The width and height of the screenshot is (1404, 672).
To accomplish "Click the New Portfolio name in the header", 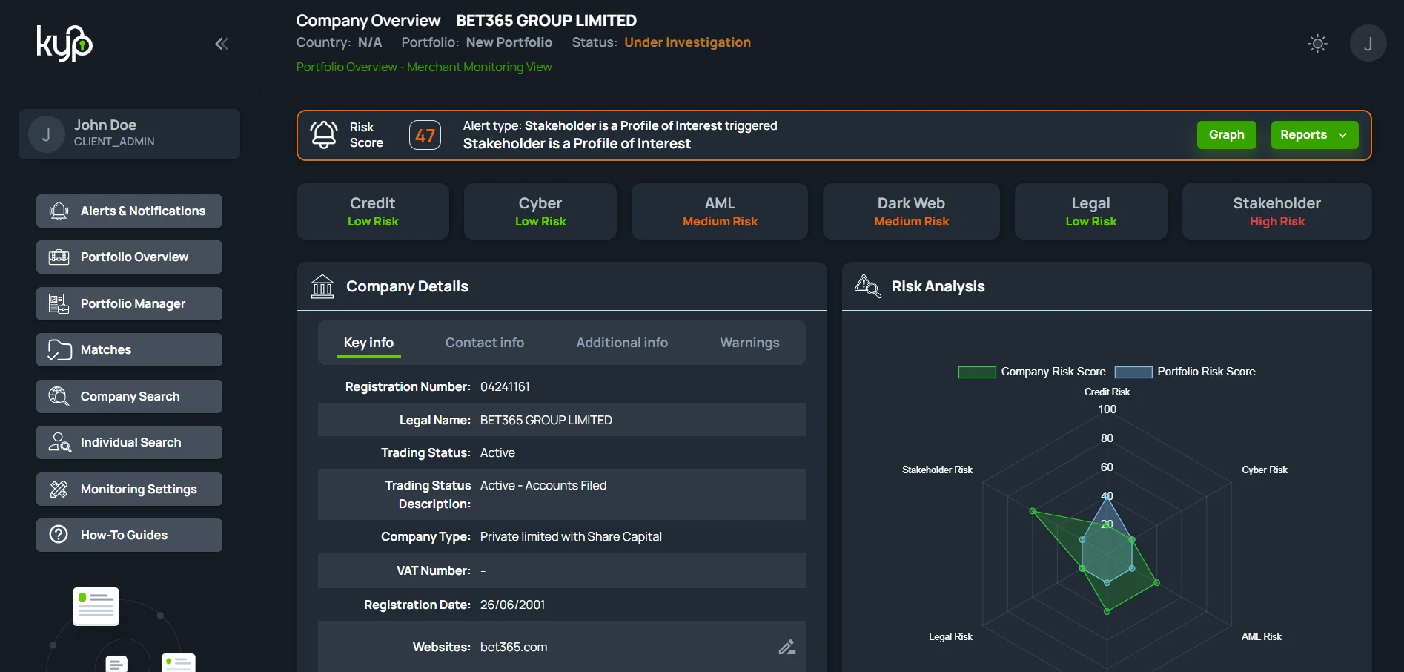I will (x=509, y=42).
